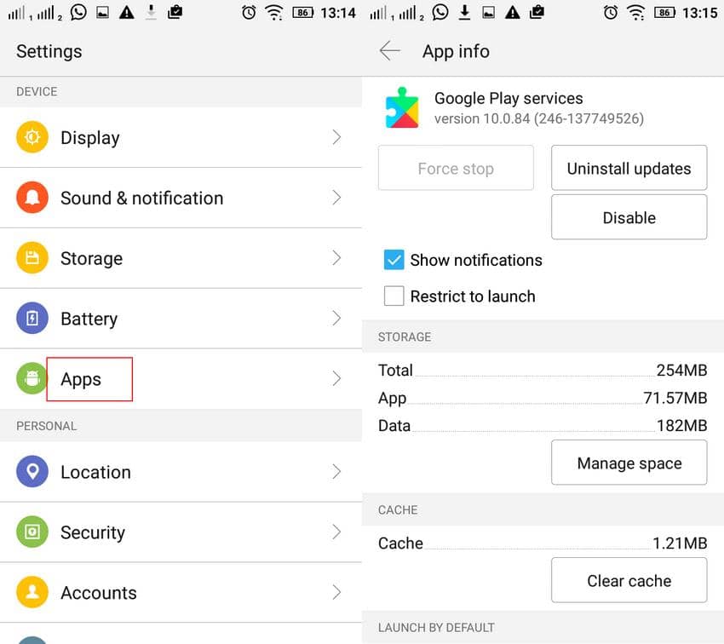Tap the Manage space button
Viewport: 724px width, 644px height.
[629, 463]
